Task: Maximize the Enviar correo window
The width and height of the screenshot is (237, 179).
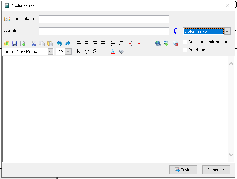Action: pyautogui.click(x=212, y=6)
